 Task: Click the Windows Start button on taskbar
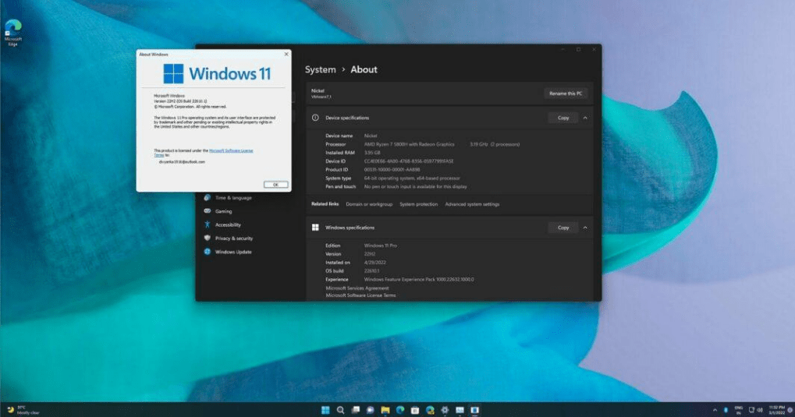(x=325, y=409)
